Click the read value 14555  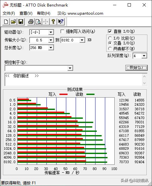pos(139,100)
